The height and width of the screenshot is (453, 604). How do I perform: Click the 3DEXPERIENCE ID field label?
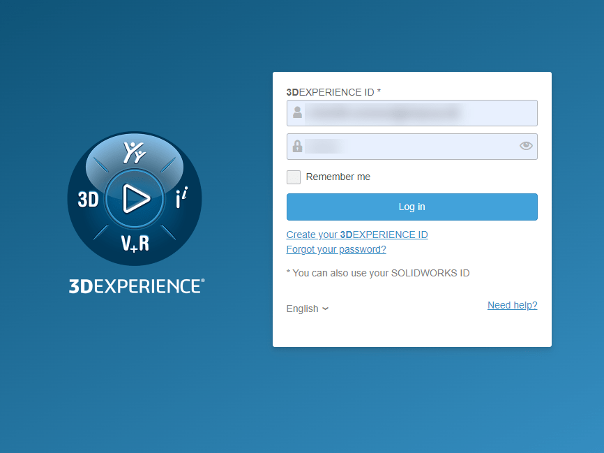[x=333, y=92]
